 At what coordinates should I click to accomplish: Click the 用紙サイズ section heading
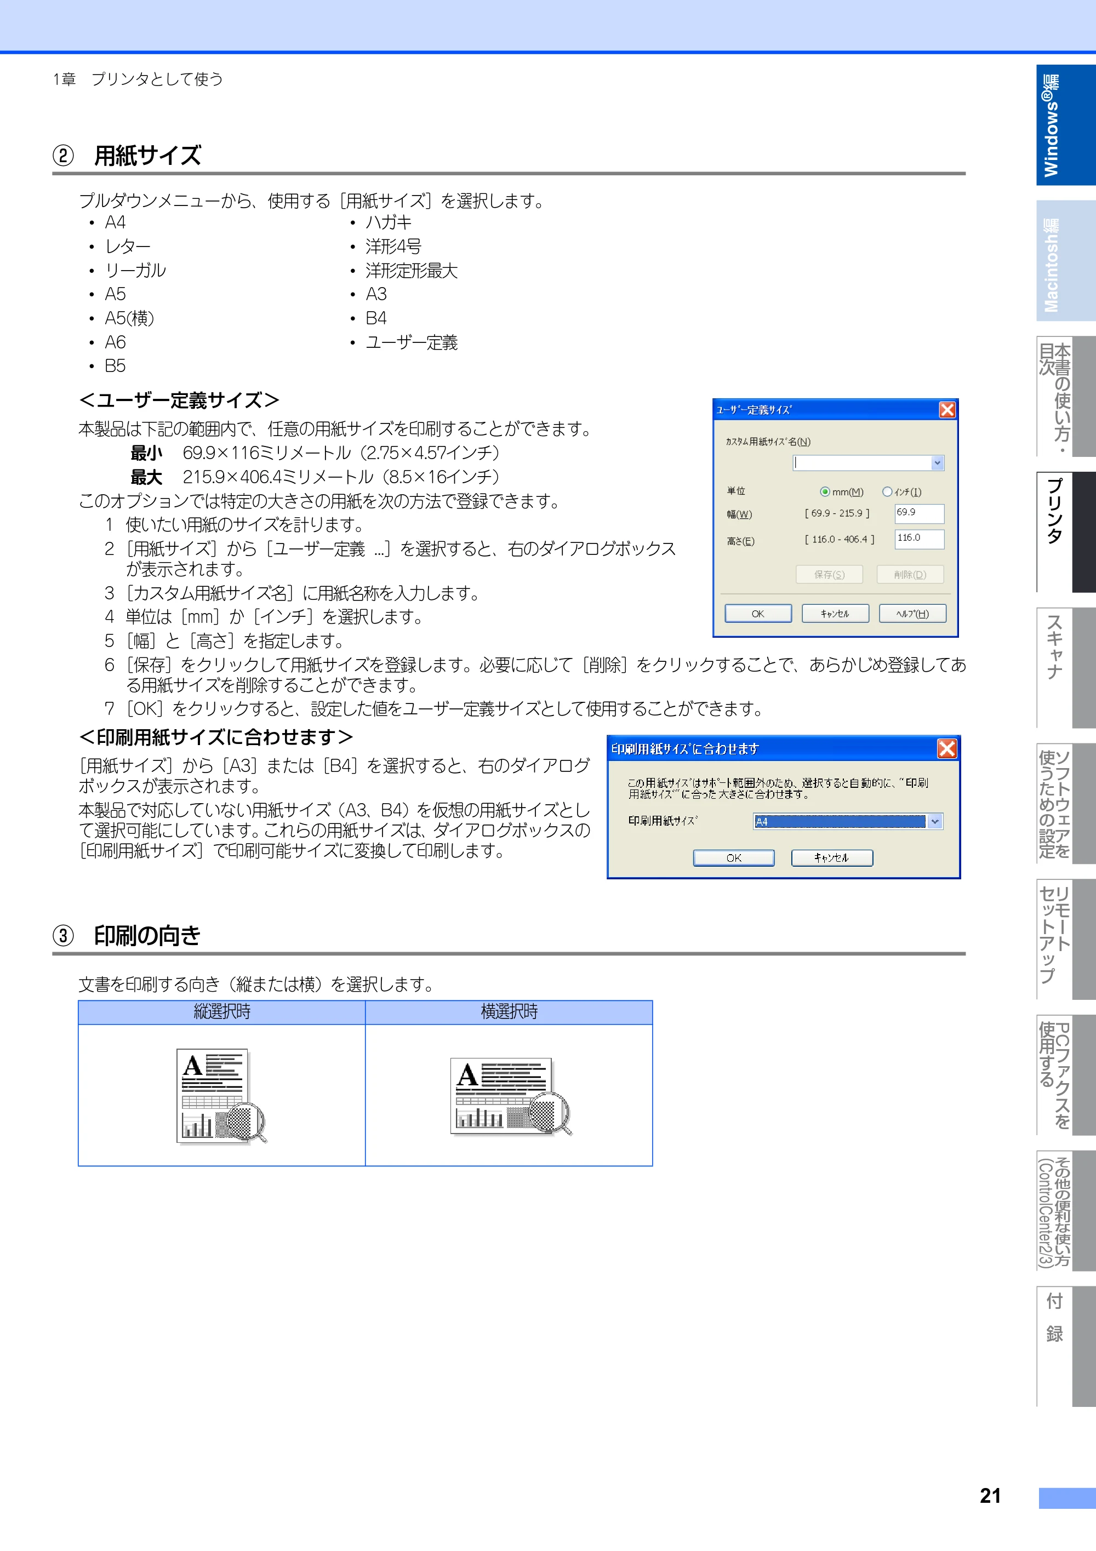(x=147, y=156)
